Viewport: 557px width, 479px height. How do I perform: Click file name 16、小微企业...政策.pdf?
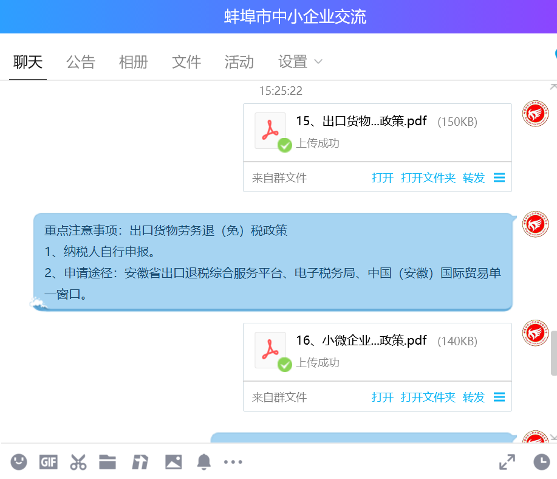pyautogui.click(x=361, y=340)
